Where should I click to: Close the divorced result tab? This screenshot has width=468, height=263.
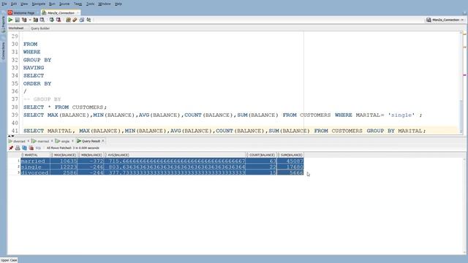29,141
